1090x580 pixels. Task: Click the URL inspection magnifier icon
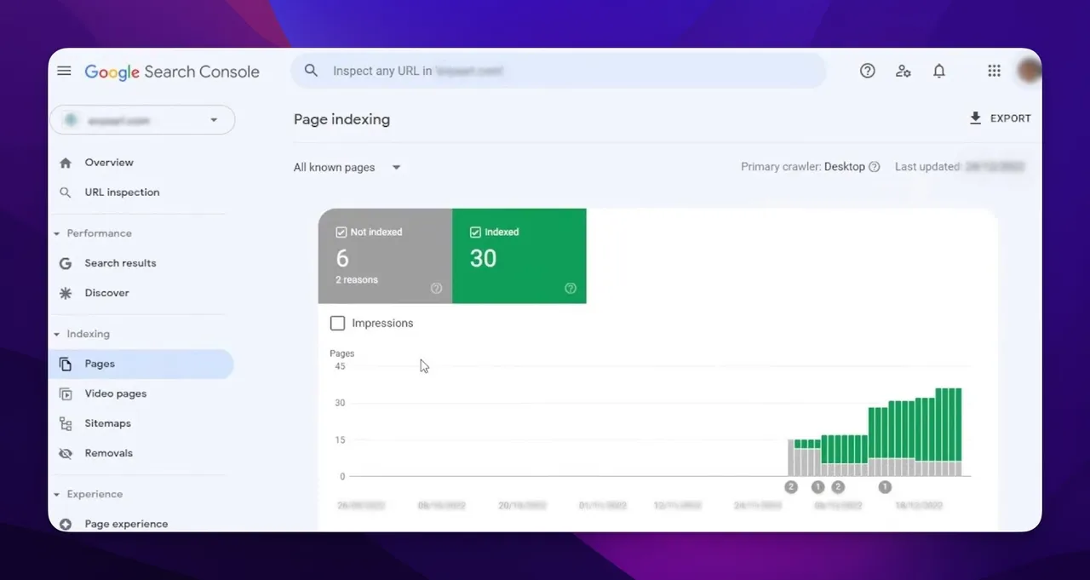point(66,192)
